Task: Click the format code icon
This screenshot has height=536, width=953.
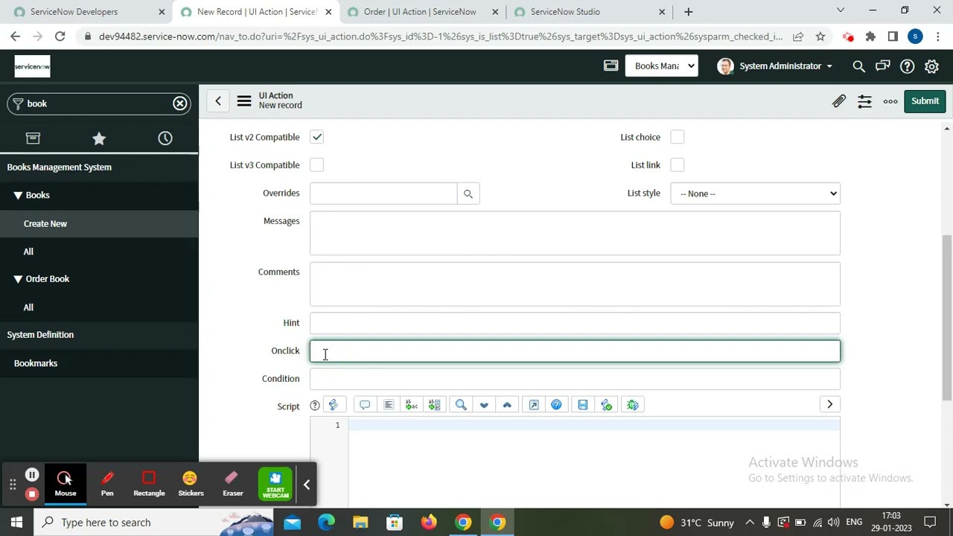Action: coord(388,405)
